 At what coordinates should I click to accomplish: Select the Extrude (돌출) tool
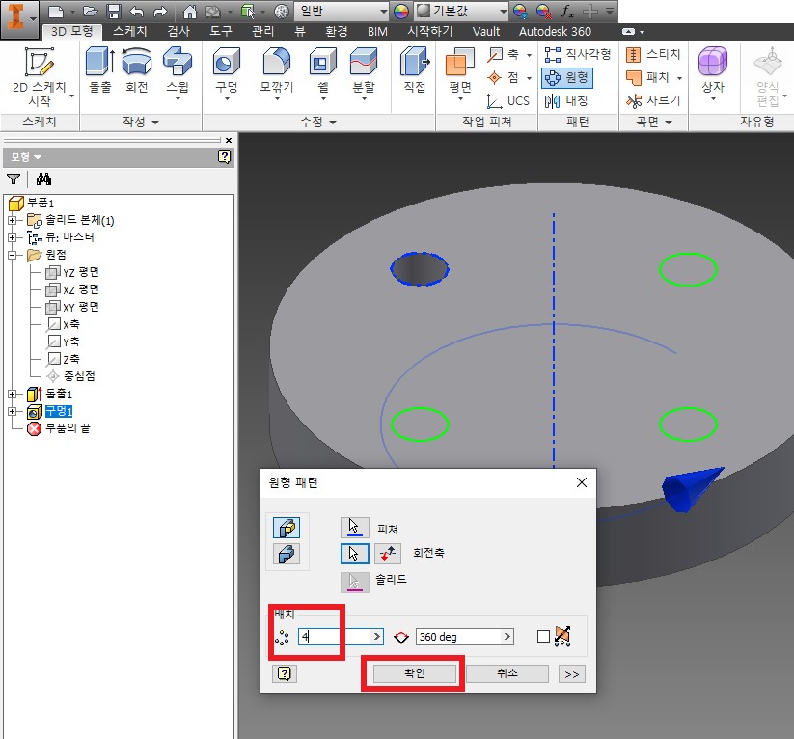pyautogui.click(x=100, y=69)
